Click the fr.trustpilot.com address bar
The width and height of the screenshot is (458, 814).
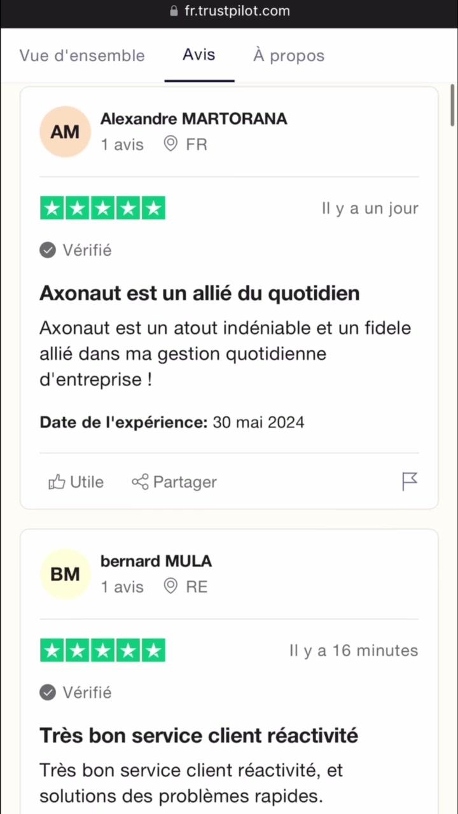pyautogui.click(x=229, y=11)
